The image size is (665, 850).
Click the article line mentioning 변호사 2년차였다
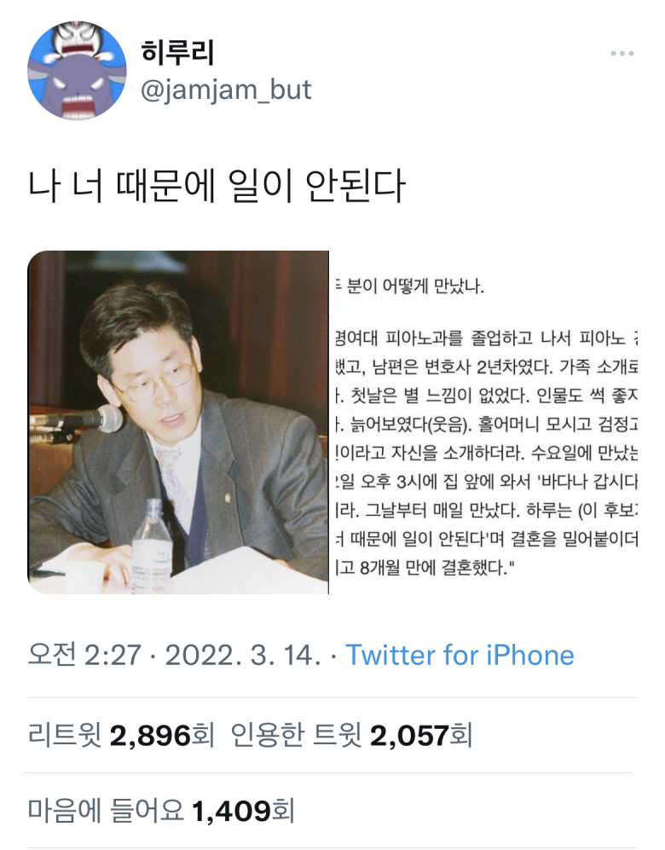point(486,367)
